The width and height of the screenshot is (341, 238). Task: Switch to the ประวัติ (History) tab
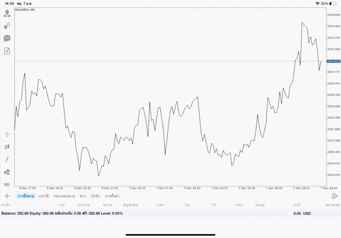tap(44, 196)
